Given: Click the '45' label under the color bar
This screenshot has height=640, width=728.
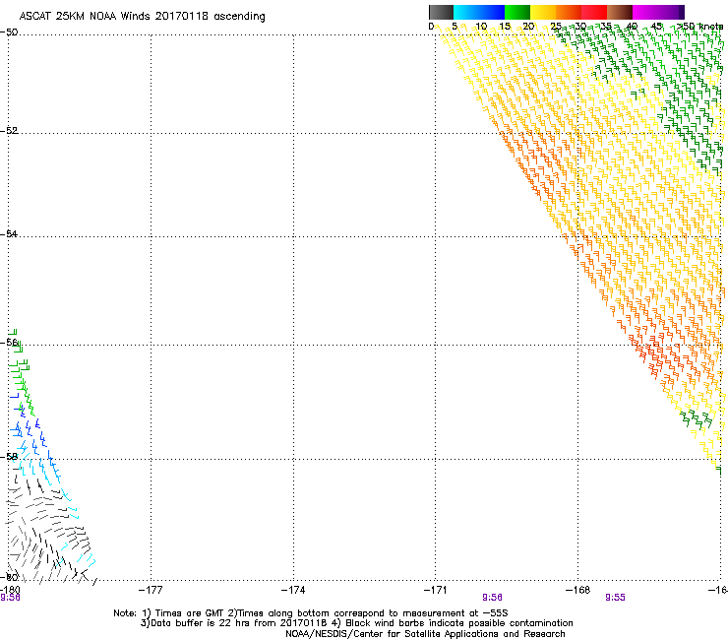Looking at the screenshot, I should click(x=656, y=27).
